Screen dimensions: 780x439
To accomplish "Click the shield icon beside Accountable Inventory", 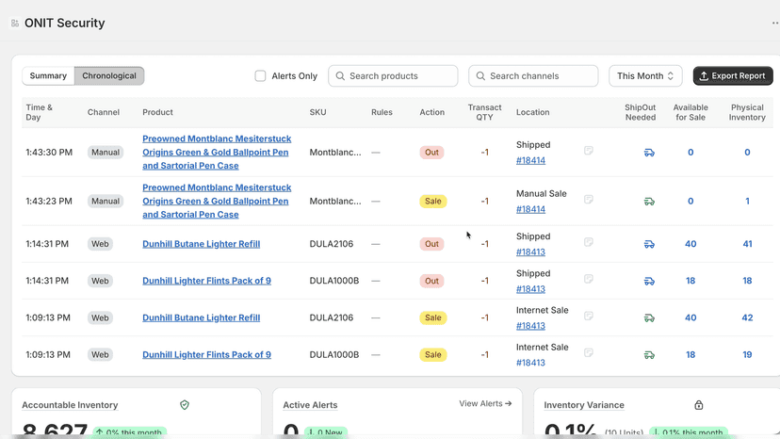I will [x=185, y=405].
